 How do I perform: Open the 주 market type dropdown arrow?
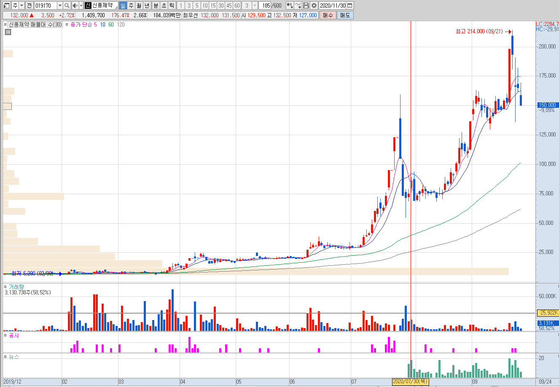21,5
